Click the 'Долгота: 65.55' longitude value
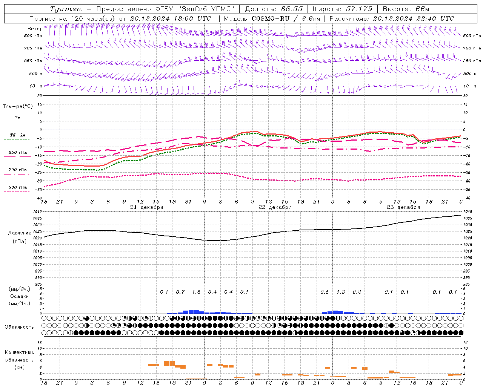Screen dimensions: 483x386 [x=274, y=9]
